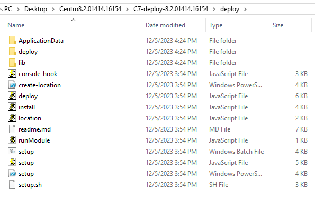Expand the chevron after Desktop breadcrumb

(x=53, y=9)
